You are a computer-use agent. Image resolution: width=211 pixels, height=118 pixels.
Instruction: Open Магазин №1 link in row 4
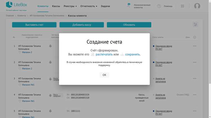tap(28, 101)
